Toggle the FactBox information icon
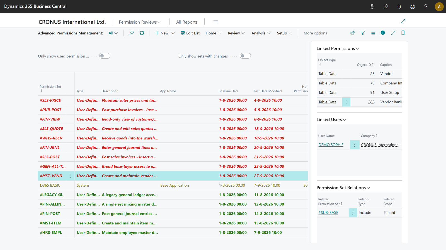The image size is (446, 250). coord(383,33)
